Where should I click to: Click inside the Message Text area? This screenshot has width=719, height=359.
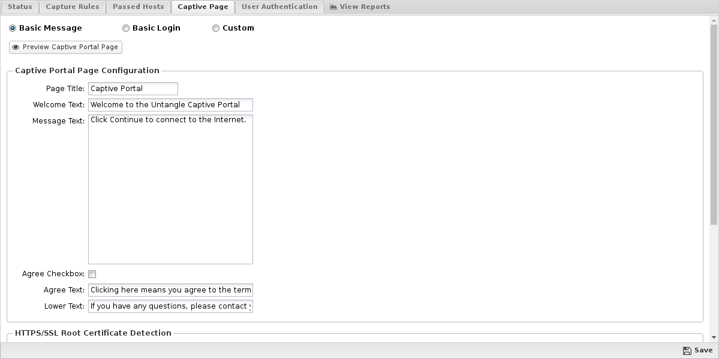pos(170,189)
